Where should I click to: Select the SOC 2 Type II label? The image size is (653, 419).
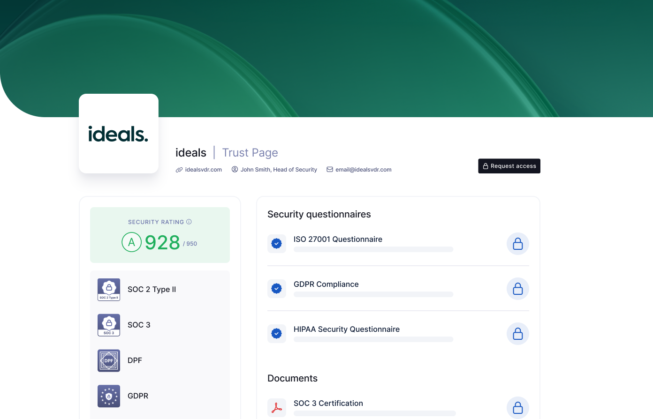(152, 289)
